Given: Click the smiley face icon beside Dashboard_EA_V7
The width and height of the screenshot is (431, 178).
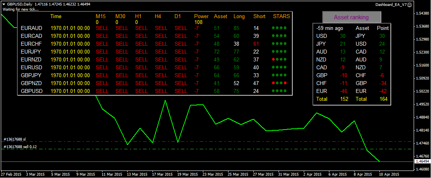Looking at the screenshot, I should point(410,4).
